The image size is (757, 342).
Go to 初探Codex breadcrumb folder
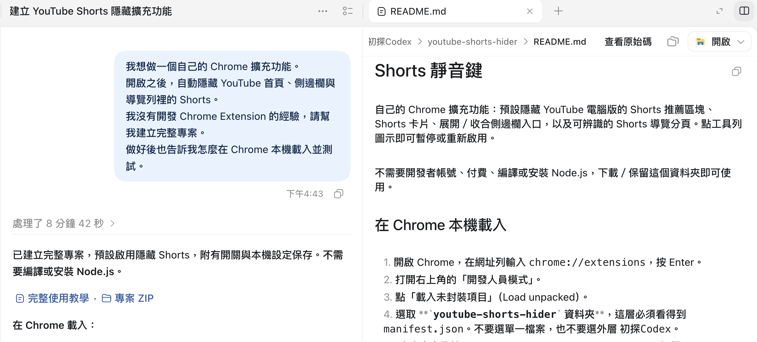[390, 42]
